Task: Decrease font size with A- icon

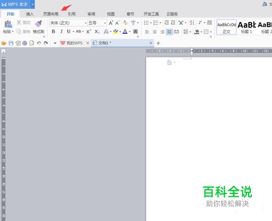Action: click(118, 23)
